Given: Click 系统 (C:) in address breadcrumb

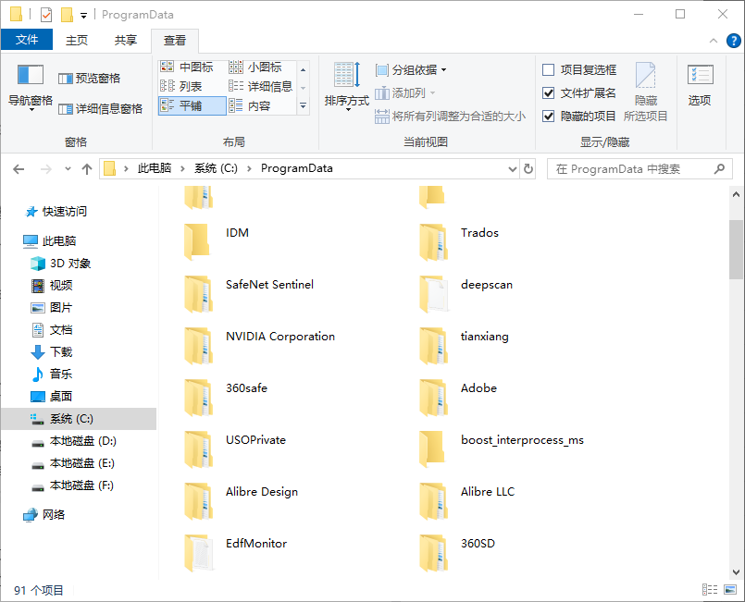Looking at the screenshot, I should pyautogui.click(x=216, y=168).
